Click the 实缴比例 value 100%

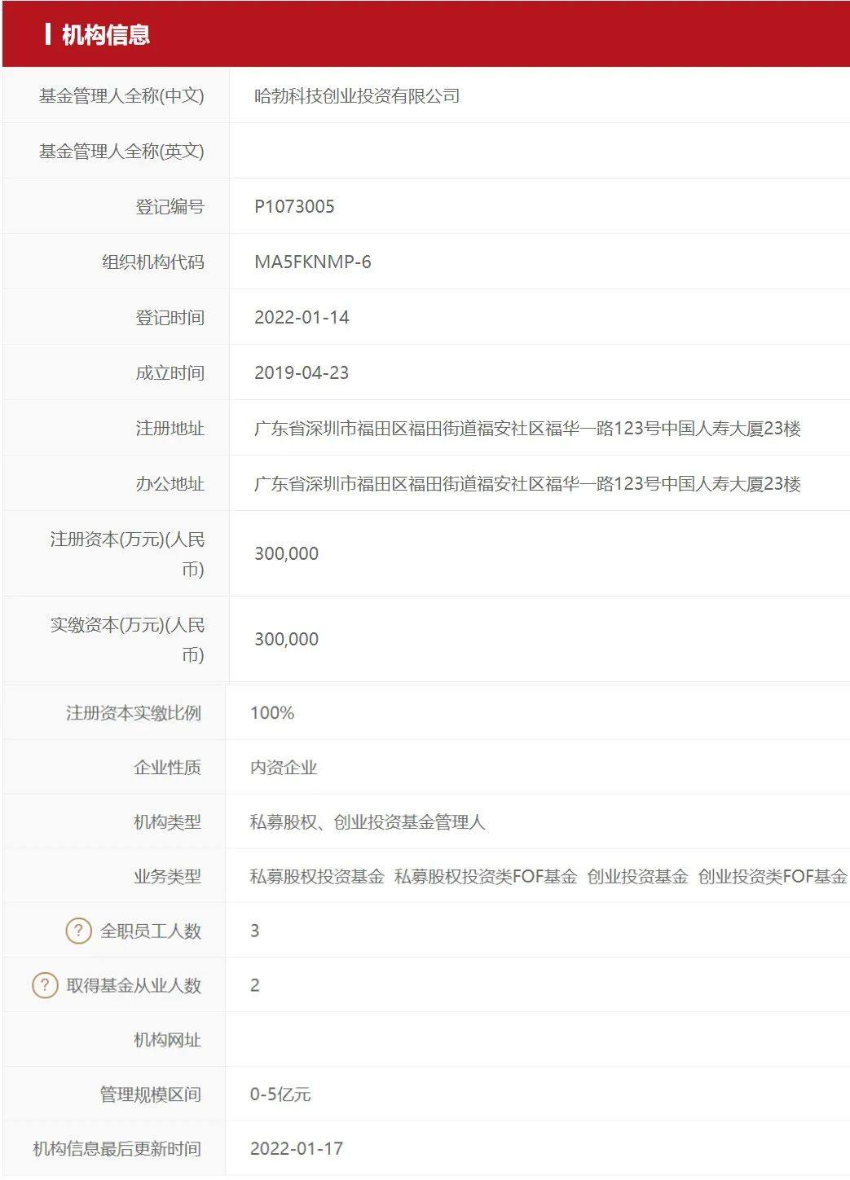click(x=272, y=712)
